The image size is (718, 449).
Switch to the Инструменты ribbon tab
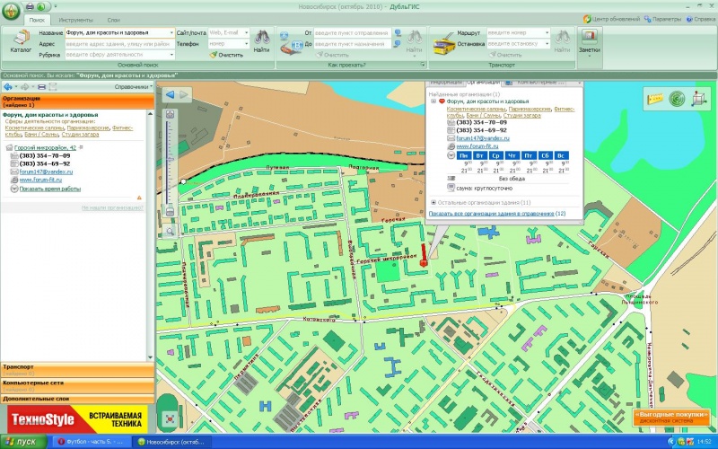[75, 20]
